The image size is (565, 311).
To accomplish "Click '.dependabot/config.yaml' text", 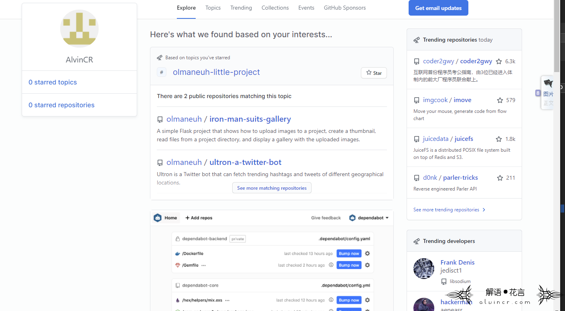I will [344, 239].
